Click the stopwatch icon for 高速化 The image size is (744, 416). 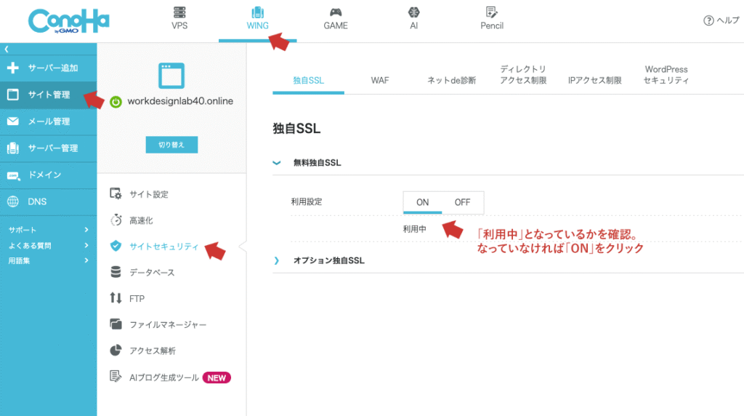(x=116, y=220)
